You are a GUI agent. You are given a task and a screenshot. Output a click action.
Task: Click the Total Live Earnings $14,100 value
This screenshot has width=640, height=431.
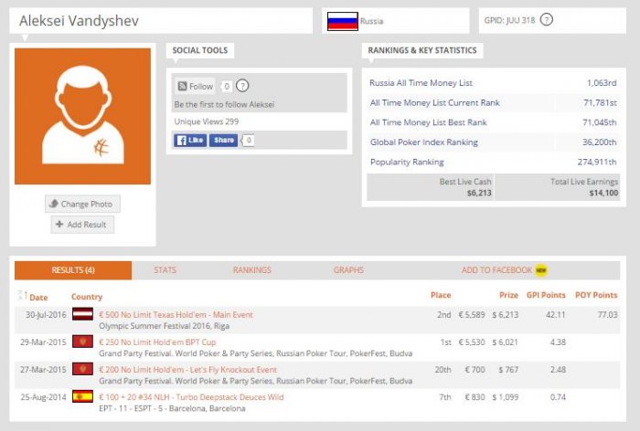pyautogui.click(x=603, y=193)
